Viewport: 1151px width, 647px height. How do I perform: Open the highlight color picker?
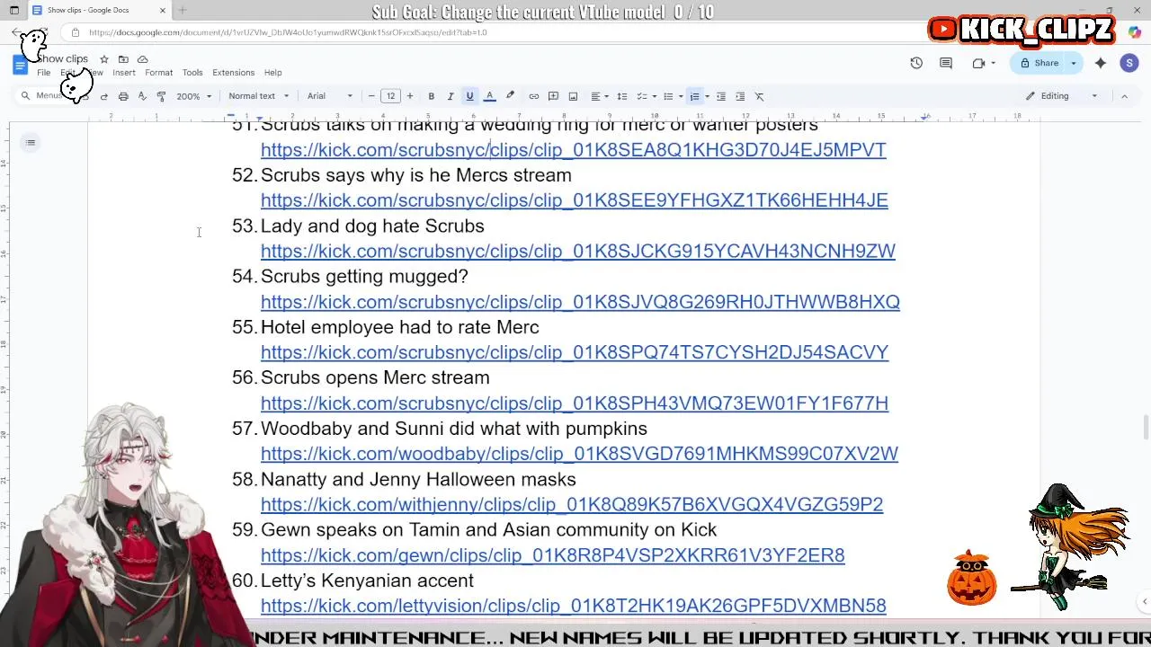[x=510, y=96]
